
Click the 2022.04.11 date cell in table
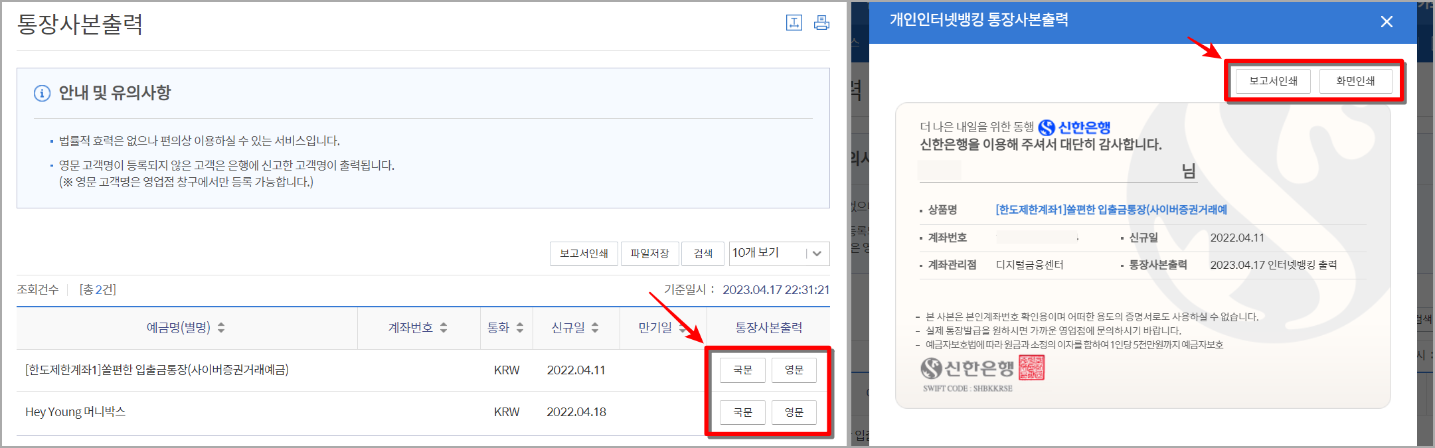click(x=576, y=370)
